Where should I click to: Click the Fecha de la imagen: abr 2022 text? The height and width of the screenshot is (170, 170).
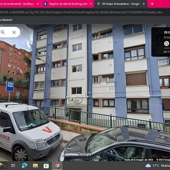[139, 160]
